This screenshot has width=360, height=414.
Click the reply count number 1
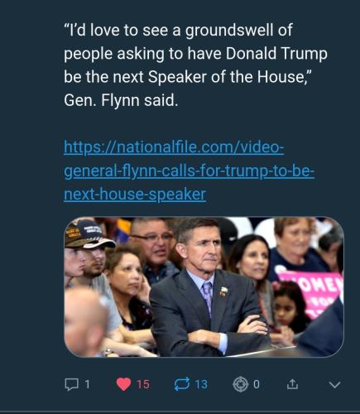point(87,384)
